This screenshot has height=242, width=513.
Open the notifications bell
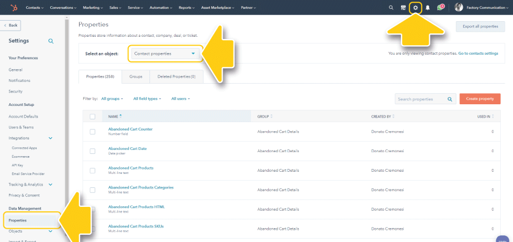pyautogui.click(x=427, y=7)
